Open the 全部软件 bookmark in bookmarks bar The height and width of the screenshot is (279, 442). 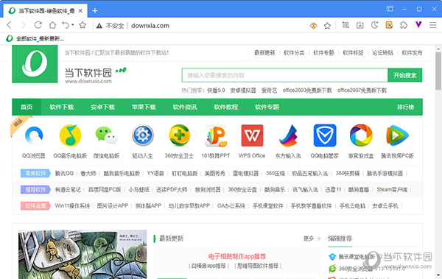(35, 38)
